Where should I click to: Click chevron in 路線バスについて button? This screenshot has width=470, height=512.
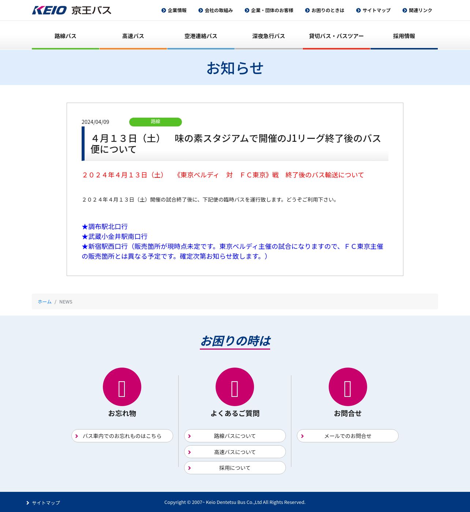click(189, 436)
